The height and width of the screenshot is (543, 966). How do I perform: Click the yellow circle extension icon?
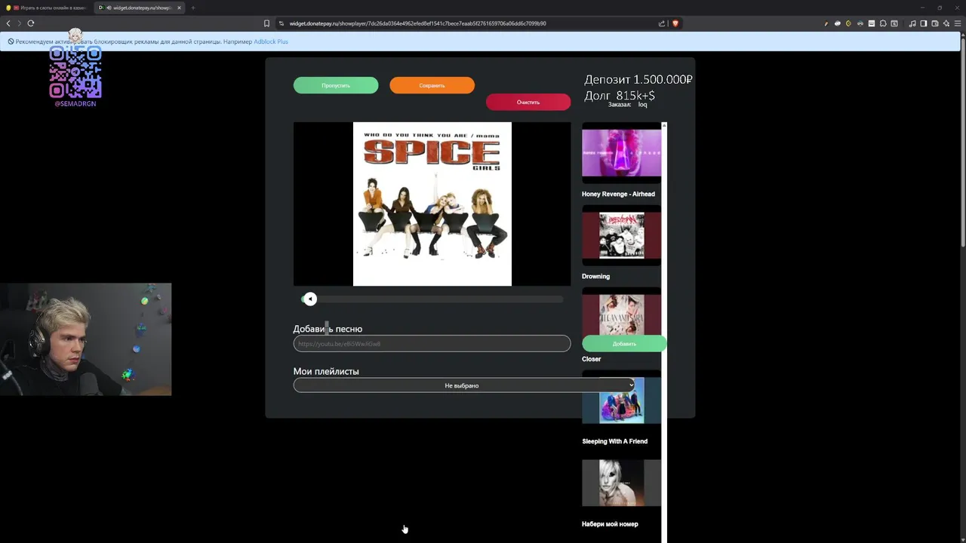pyautogui.click(x=848, y=23)
